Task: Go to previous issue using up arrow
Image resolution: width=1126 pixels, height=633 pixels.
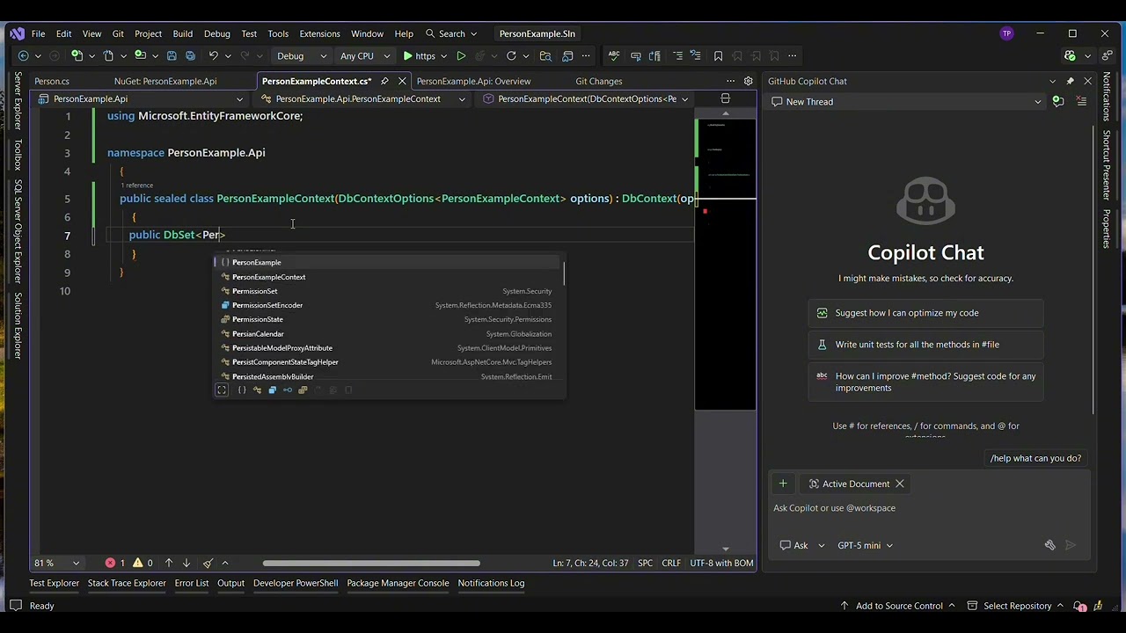Action: click(169, 563)
